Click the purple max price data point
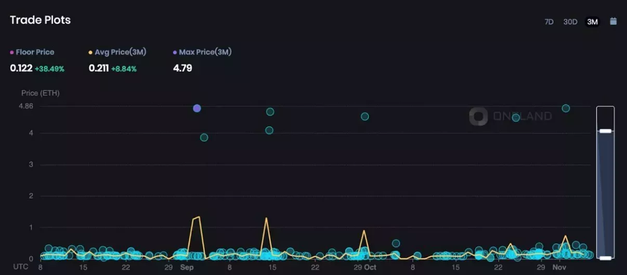627x275 pixels. [197, 108]
